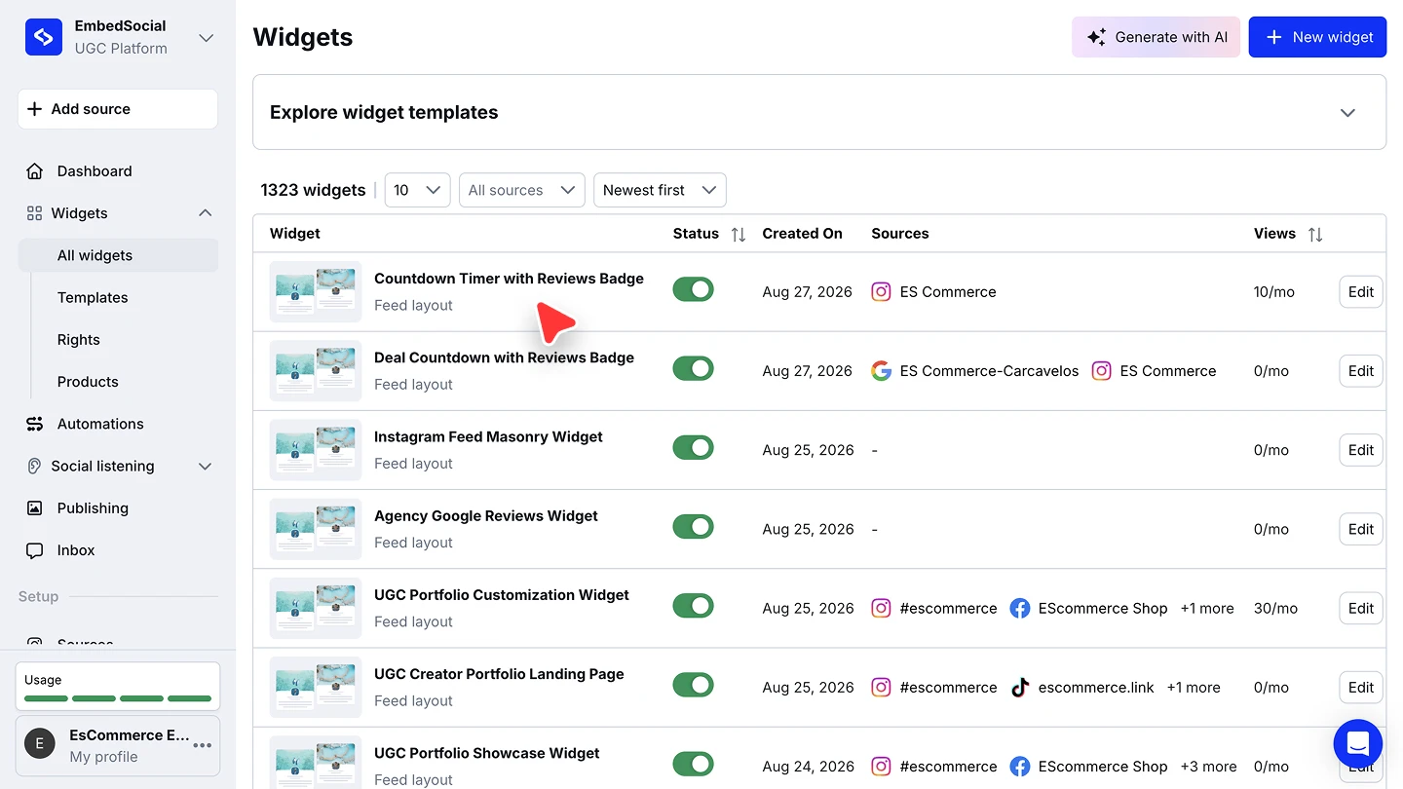This screenshot has height=789, width=1403.
Task: Open Templates in sidebar
Action: [93, 298]
